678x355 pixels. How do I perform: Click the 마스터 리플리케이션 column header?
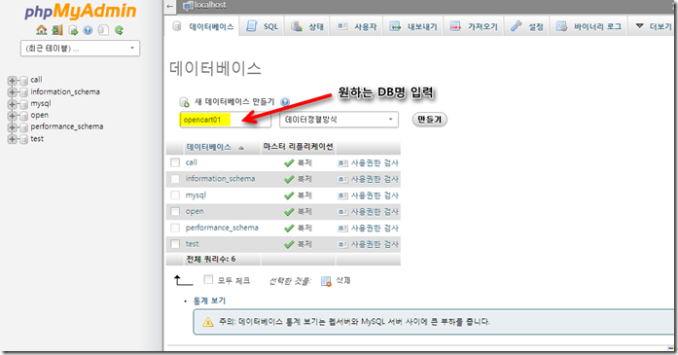(x=298, y=147)
